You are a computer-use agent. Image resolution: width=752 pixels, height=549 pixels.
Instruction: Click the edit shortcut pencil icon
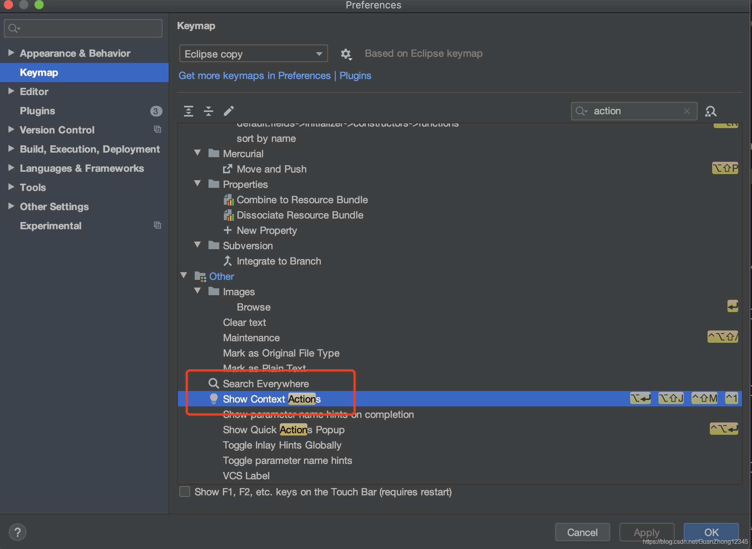228,111
